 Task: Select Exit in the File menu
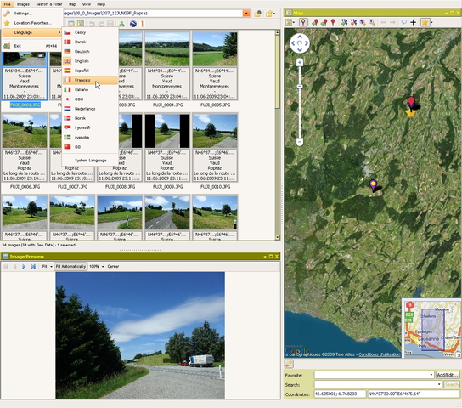click(31, 46)
